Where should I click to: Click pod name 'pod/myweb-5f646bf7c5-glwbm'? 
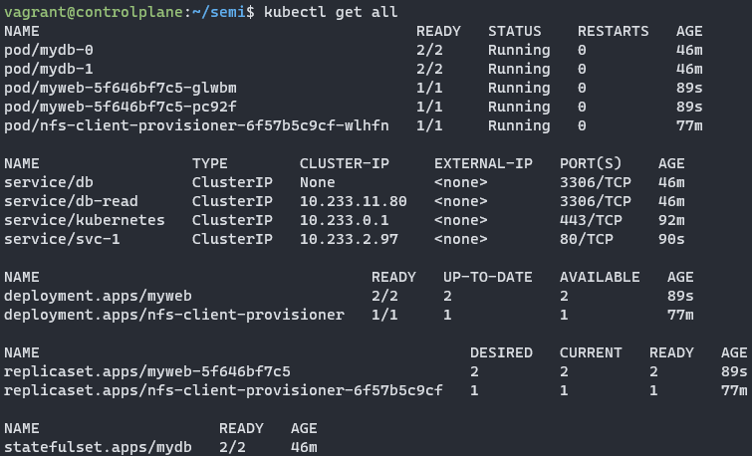(x=121, y=89)
